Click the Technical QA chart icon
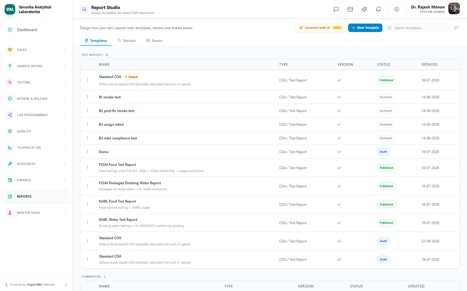This screenshot has height=291, width=467. 10,148
